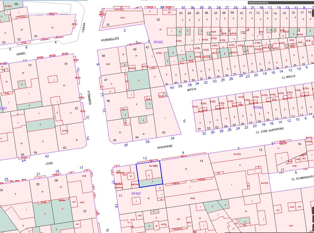Click the ANESPERE street label
The image size is (314, 233).
coord(165,147)
